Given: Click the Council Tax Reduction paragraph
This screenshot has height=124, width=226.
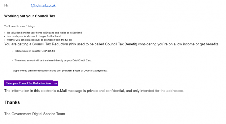Looking at the screenshot, I should click(112, 44).
